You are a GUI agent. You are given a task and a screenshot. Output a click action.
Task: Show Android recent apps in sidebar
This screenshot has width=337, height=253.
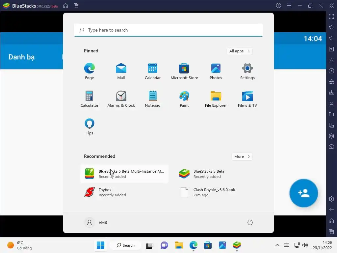pyautogui.click(x=331, y=232)
